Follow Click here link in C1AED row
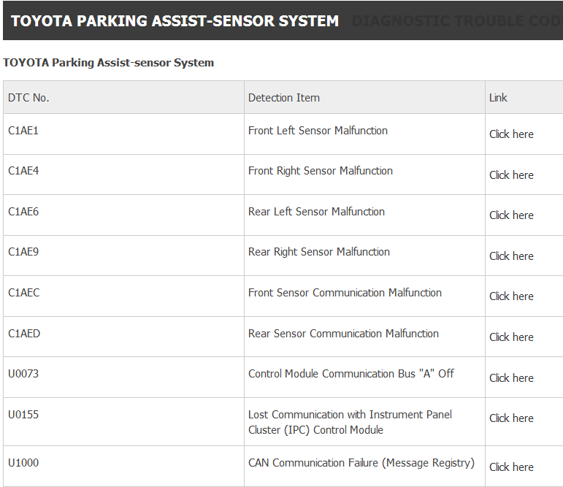 [511, 337]
